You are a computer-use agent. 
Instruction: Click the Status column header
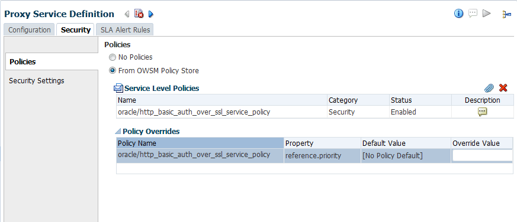click(420, 100)
